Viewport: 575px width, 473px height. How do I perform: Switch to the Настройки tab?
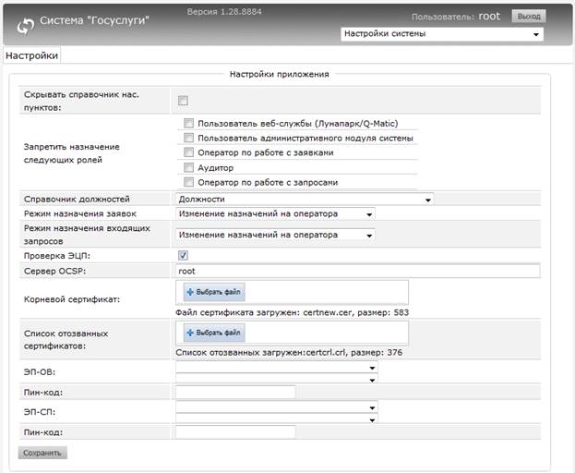pyautogui.click(x=32, y=55)
